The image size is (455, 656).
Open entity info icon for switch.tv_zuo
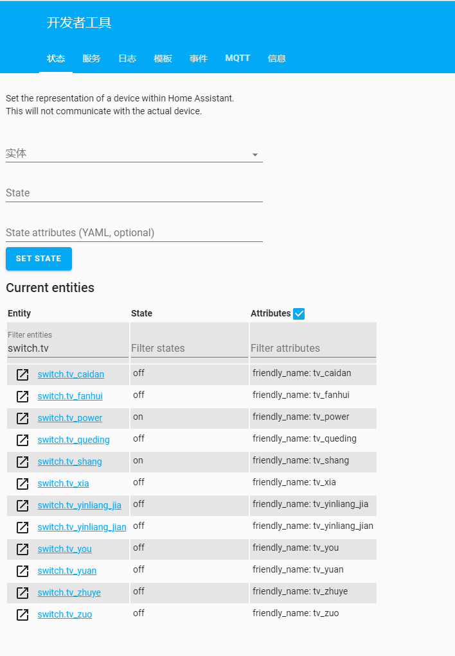(22, 614)
